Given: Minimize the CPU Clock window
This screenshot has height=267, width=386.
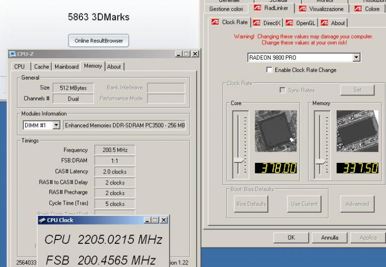Looking at the screenshot, I should [147, 220].
